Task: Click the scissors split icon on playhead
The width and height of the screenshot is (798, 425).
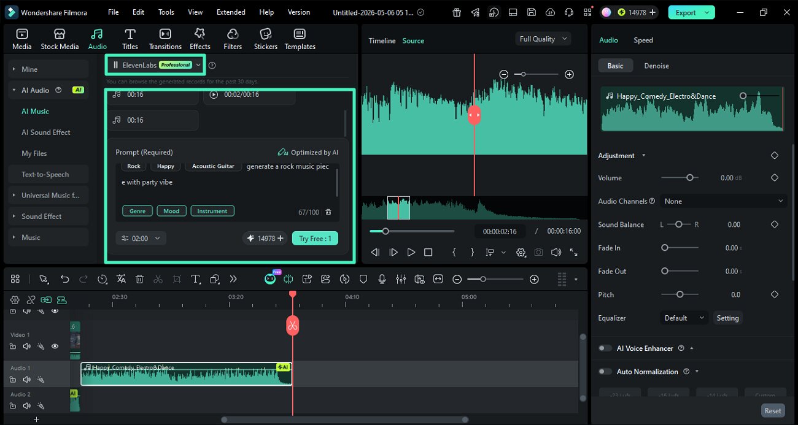Action: coord(292,325)
